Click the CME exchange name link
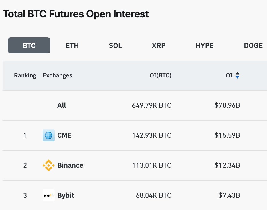Image resolution: width=267 pixels, height=210 pixels. tap(64, 135)
